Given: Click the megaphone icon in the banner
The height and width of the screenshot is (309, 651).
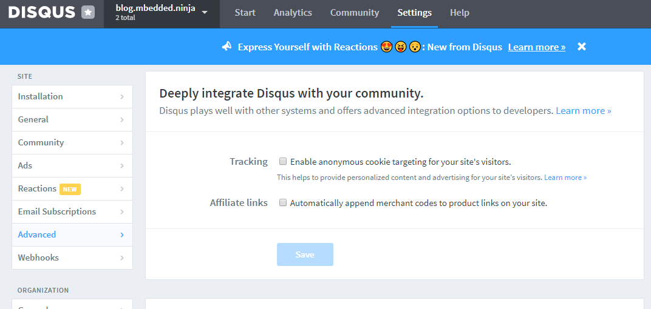Looking at the screenshot, I should [x=227, y=47].
